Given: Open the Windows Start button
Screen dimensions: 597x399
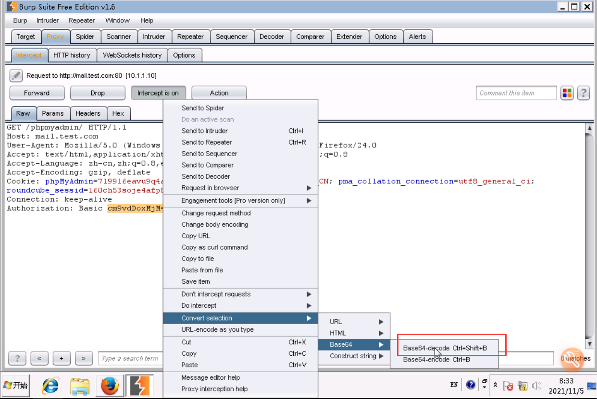Looking at the screenshot, I should coord(15,386).
